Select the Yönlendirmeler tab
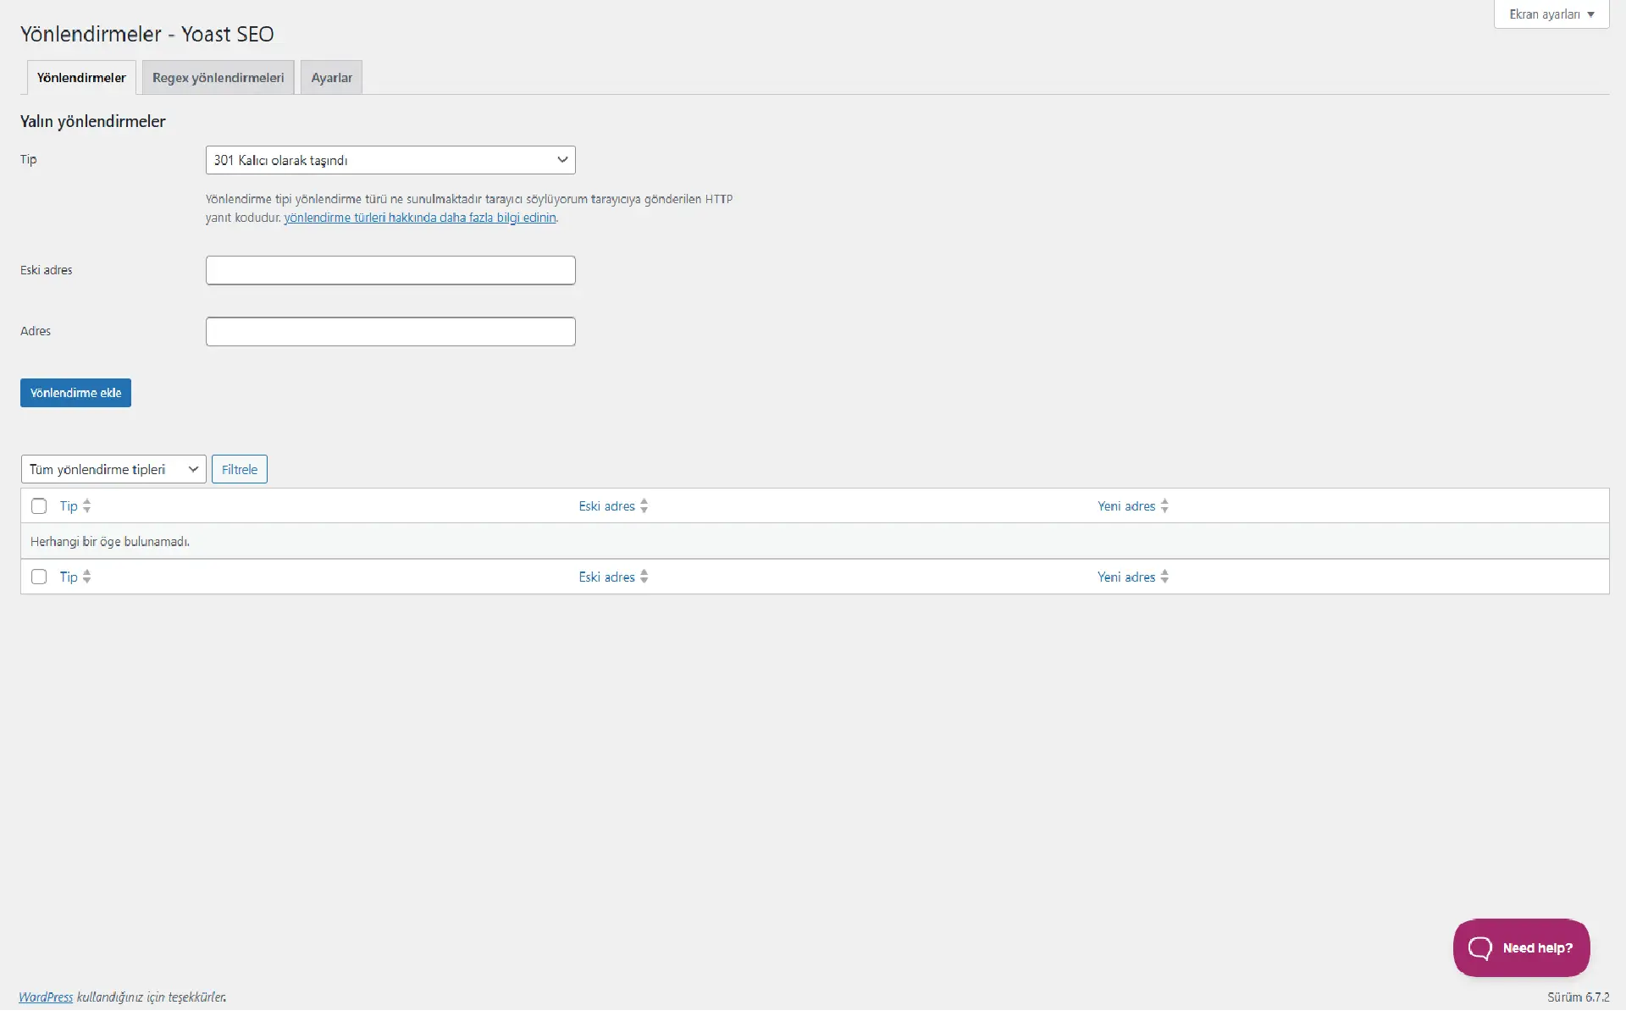This screenshot has width=1626, height=1016. [81, 78]
